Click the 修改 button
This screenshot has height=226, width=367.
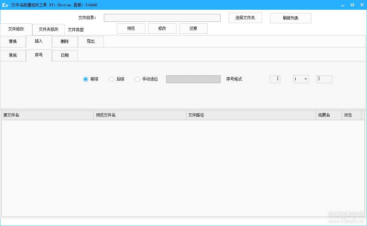coord(162,29)
